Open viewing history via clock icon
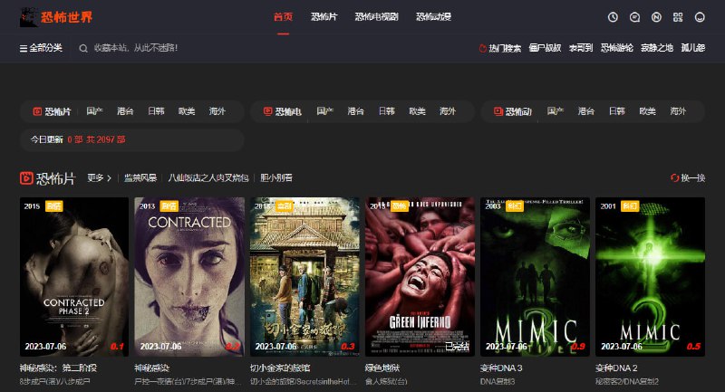Image resolution: width=725 pixels, height=392 pixels. [613, 17]
